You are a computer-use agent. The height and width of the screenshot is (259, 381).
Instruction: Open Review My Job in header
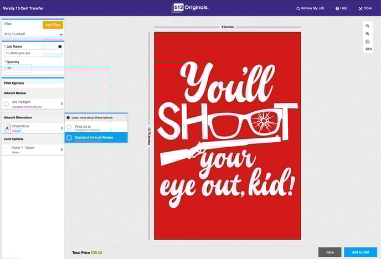tap(310, 8)
